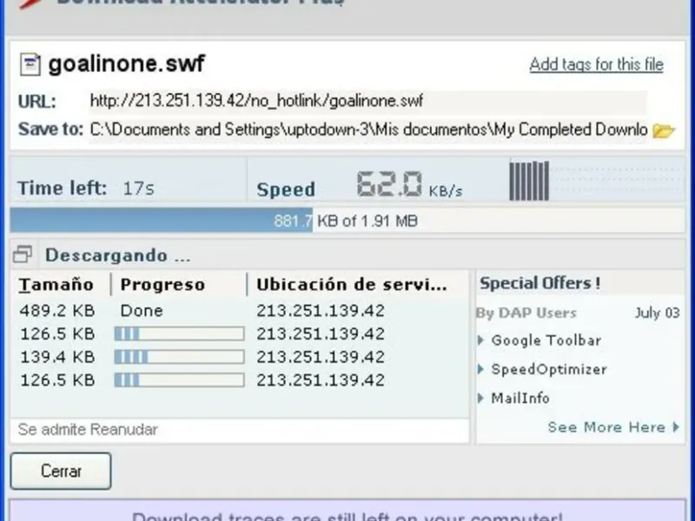
Task: Click the arrow bullet beside SpeedOptimizer
Action: [482, 369]
